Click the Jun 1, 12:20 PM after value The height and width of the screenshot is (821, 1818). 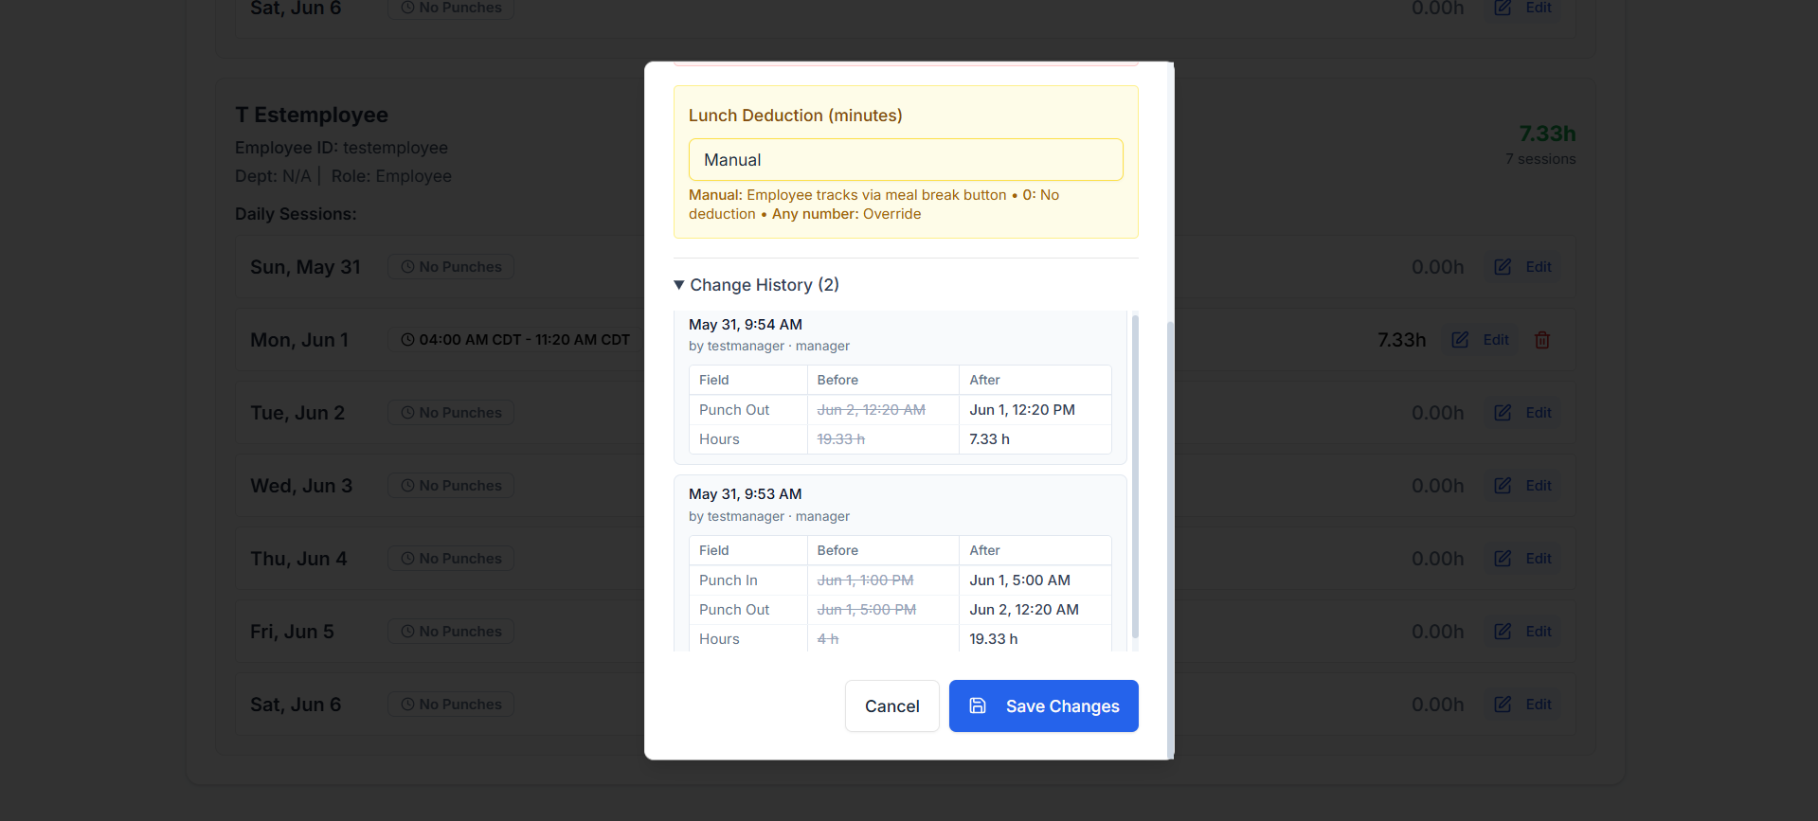[1022, 410]
